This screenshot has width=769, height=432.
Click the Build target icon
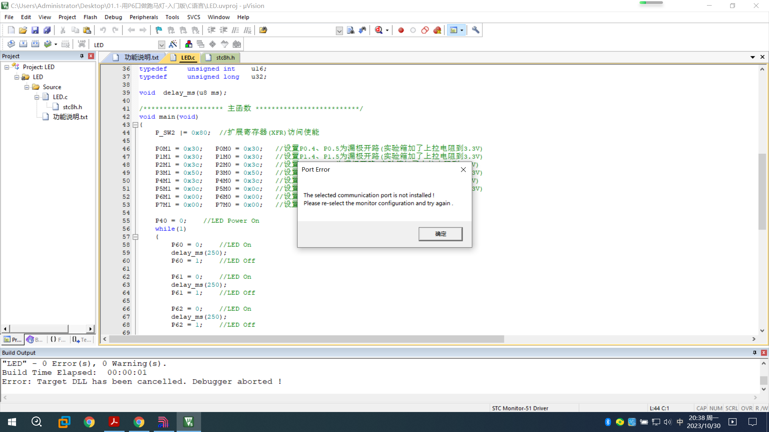[x=23, y=44]
